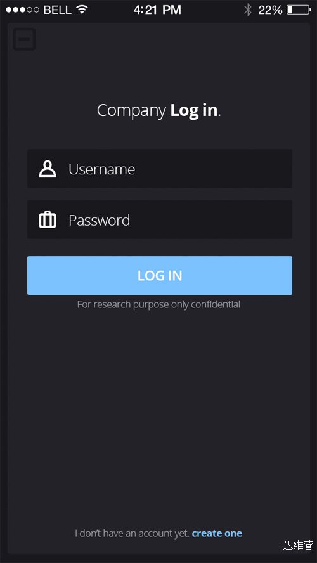
Task: Tap the faint square icon at top-left
Action: coord(24,39)
